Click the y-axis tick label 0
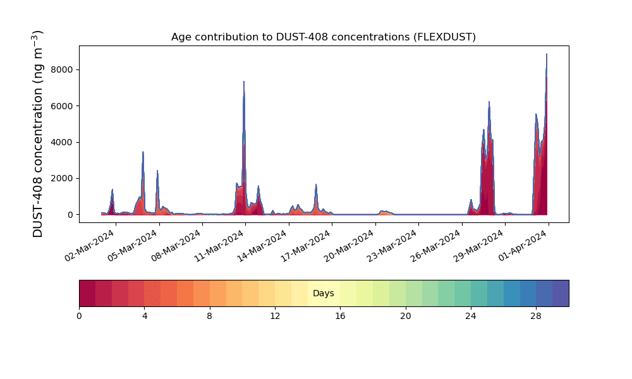632x379 pixels. pyautogui.click(x=70, y=215)
